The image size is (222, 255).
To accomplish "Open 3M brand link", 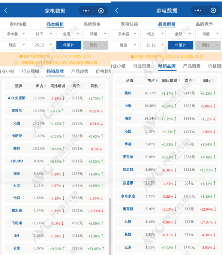I will point(16,236).
